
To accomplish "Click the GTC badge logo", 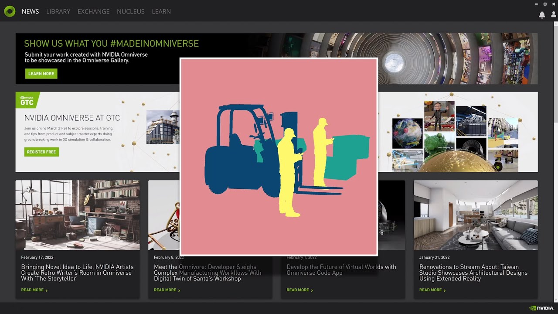I will tap(27, 100).
